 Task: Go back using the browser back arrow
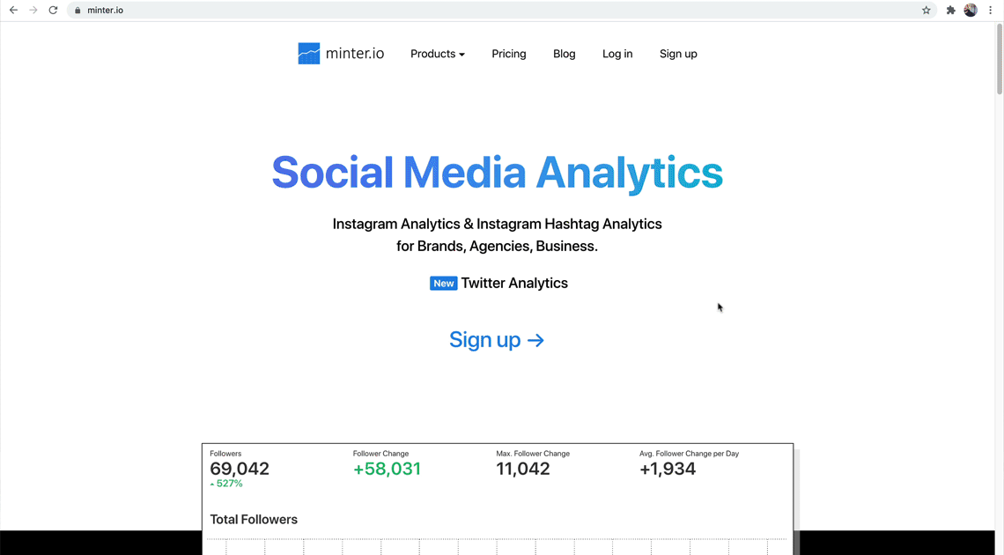click(x=13, y=11)
